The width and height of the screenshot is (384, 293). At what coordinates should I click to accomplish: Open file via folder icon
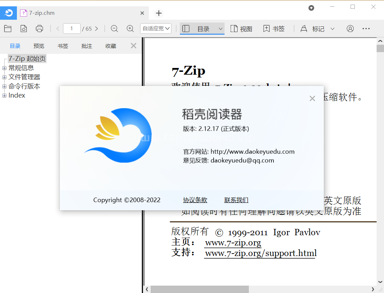point(8,29)
